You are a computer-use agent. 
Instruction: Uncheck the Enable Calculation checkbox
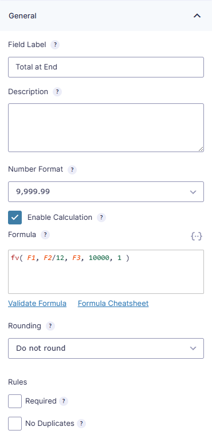click(x=15, y=218)
